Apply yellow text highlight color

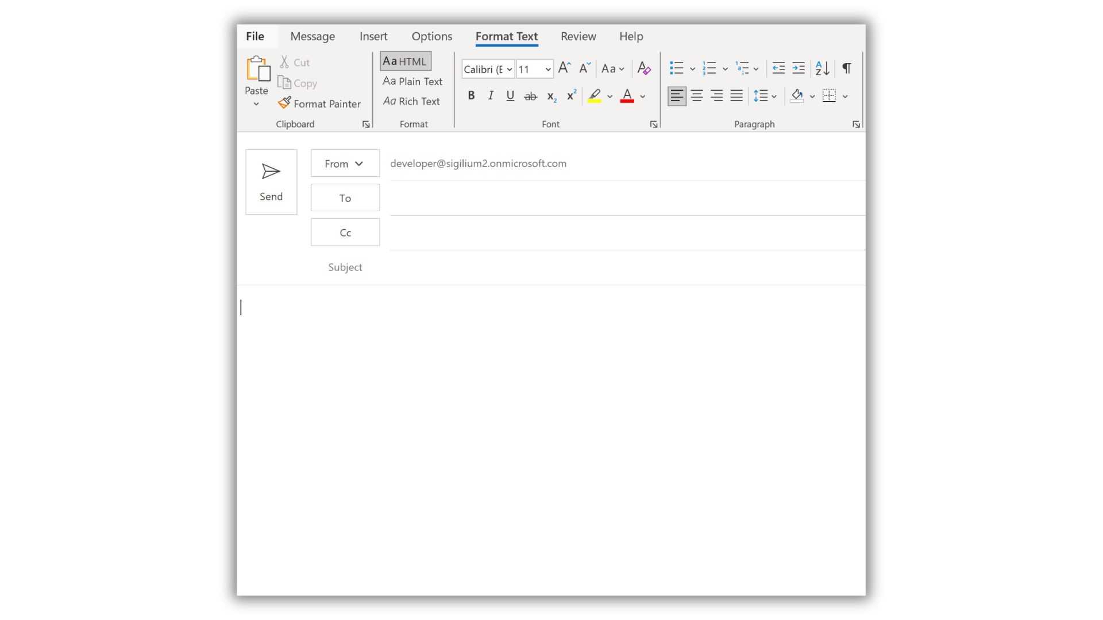coord(595,96)
